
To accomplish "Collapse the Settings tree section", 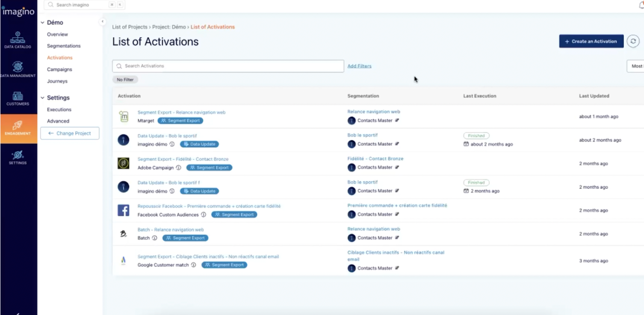I will (x=42, y=98).
